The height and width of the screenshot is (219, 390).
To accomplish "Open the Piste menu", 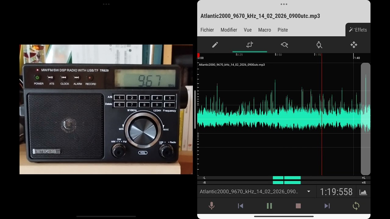I will click(283, 30).
